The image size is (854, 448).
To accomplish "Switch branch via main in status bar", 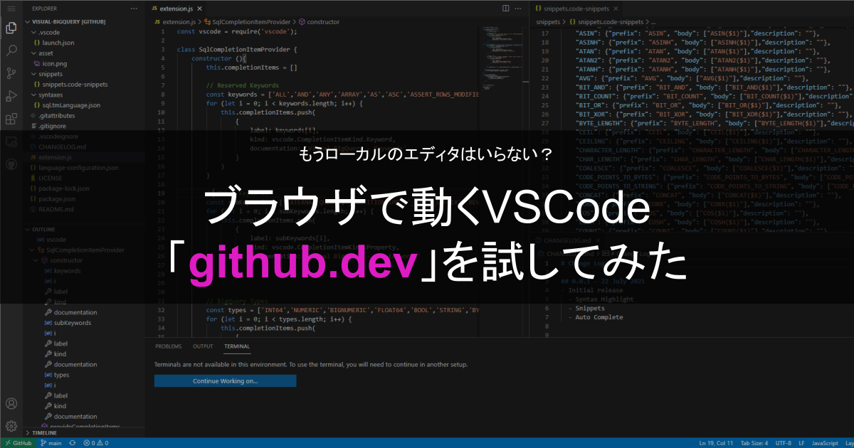I will (x=52, y=443).
